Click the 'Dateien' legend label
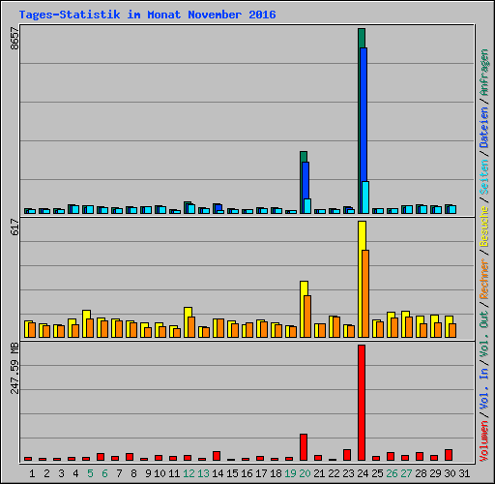The image size is (495, 484). 484,127
